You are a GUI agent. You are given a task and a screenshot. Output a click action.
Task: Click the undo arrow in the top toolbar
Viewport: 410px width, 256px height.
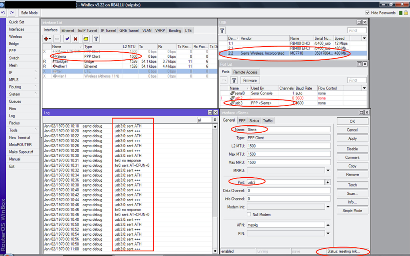pos(3,13)
